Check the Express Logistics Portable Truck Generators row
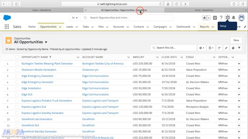Image resolution: width=248 pixels, height=139 pixels. (17, 101)
